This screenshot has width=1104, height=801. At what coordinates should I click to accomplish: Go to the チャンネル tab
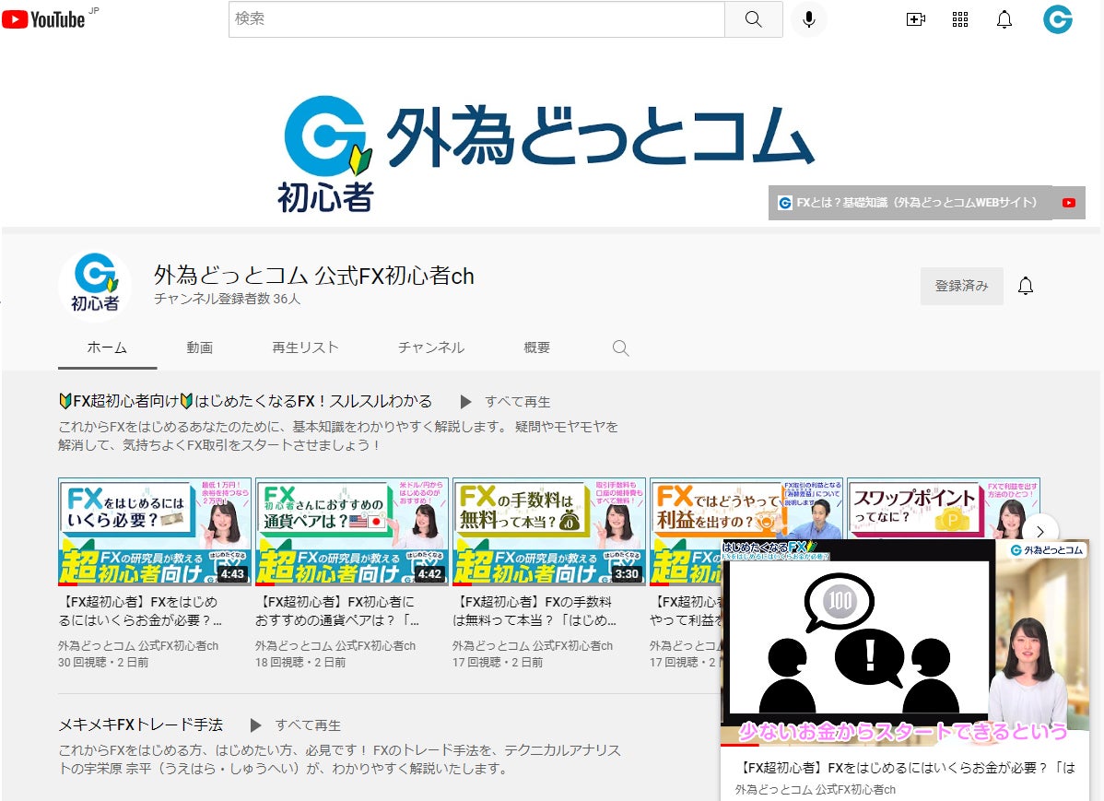tap(431, 347)
